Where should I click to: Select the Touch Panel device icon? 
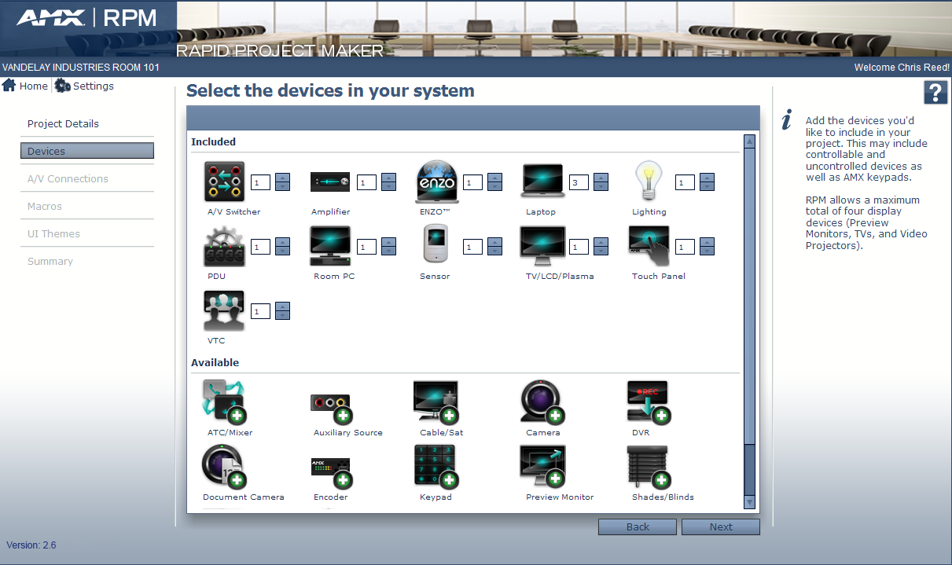pos(649,245)
